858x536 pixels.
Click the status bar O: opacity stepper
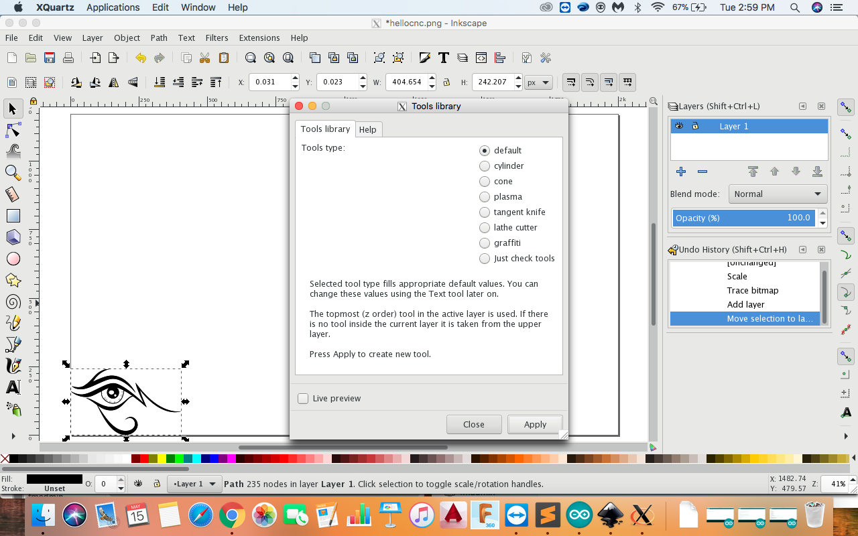(121, 484)
